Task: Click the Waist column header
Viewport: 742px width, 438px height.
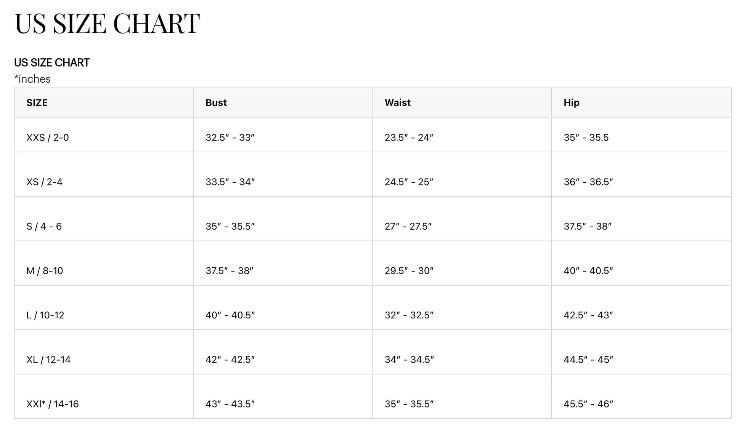Action: [x=397, y=102]
